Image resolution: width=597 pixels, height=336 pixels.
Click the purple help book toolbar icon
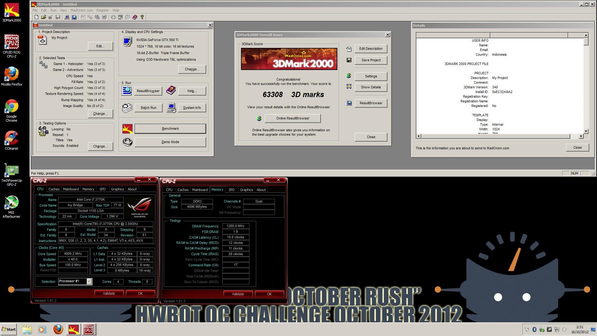click(x=135, y=17)
